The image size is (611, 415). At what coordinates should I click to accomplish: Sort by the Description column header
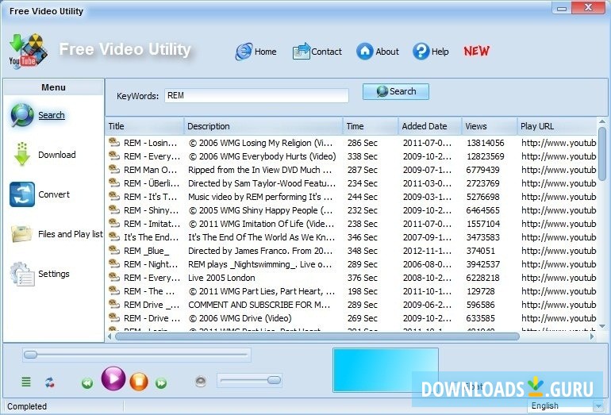click(x=263, y=126)
